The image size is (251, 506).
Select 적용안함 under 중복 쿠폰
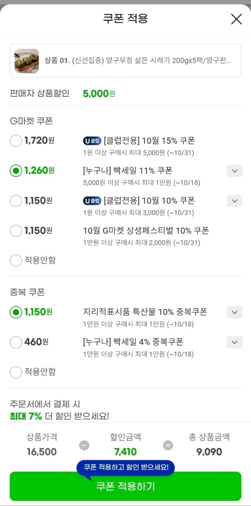pos(16,372)
